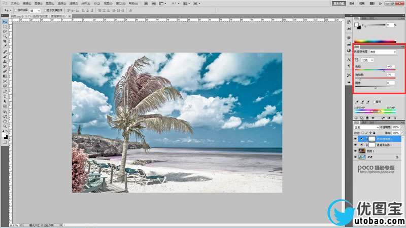This screenshot has height=228, width=406.
Task: Select the Brush tool
Action: point(5,56)
